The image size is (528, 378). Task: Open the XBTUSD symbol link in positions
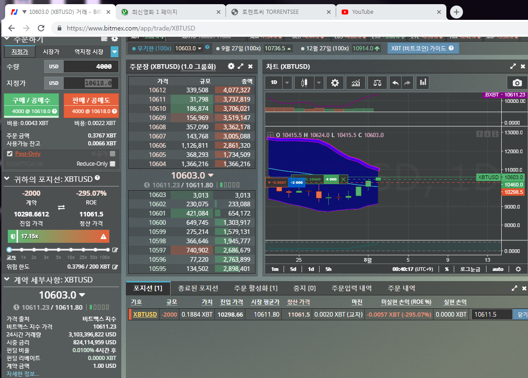(x=145, y=314)
